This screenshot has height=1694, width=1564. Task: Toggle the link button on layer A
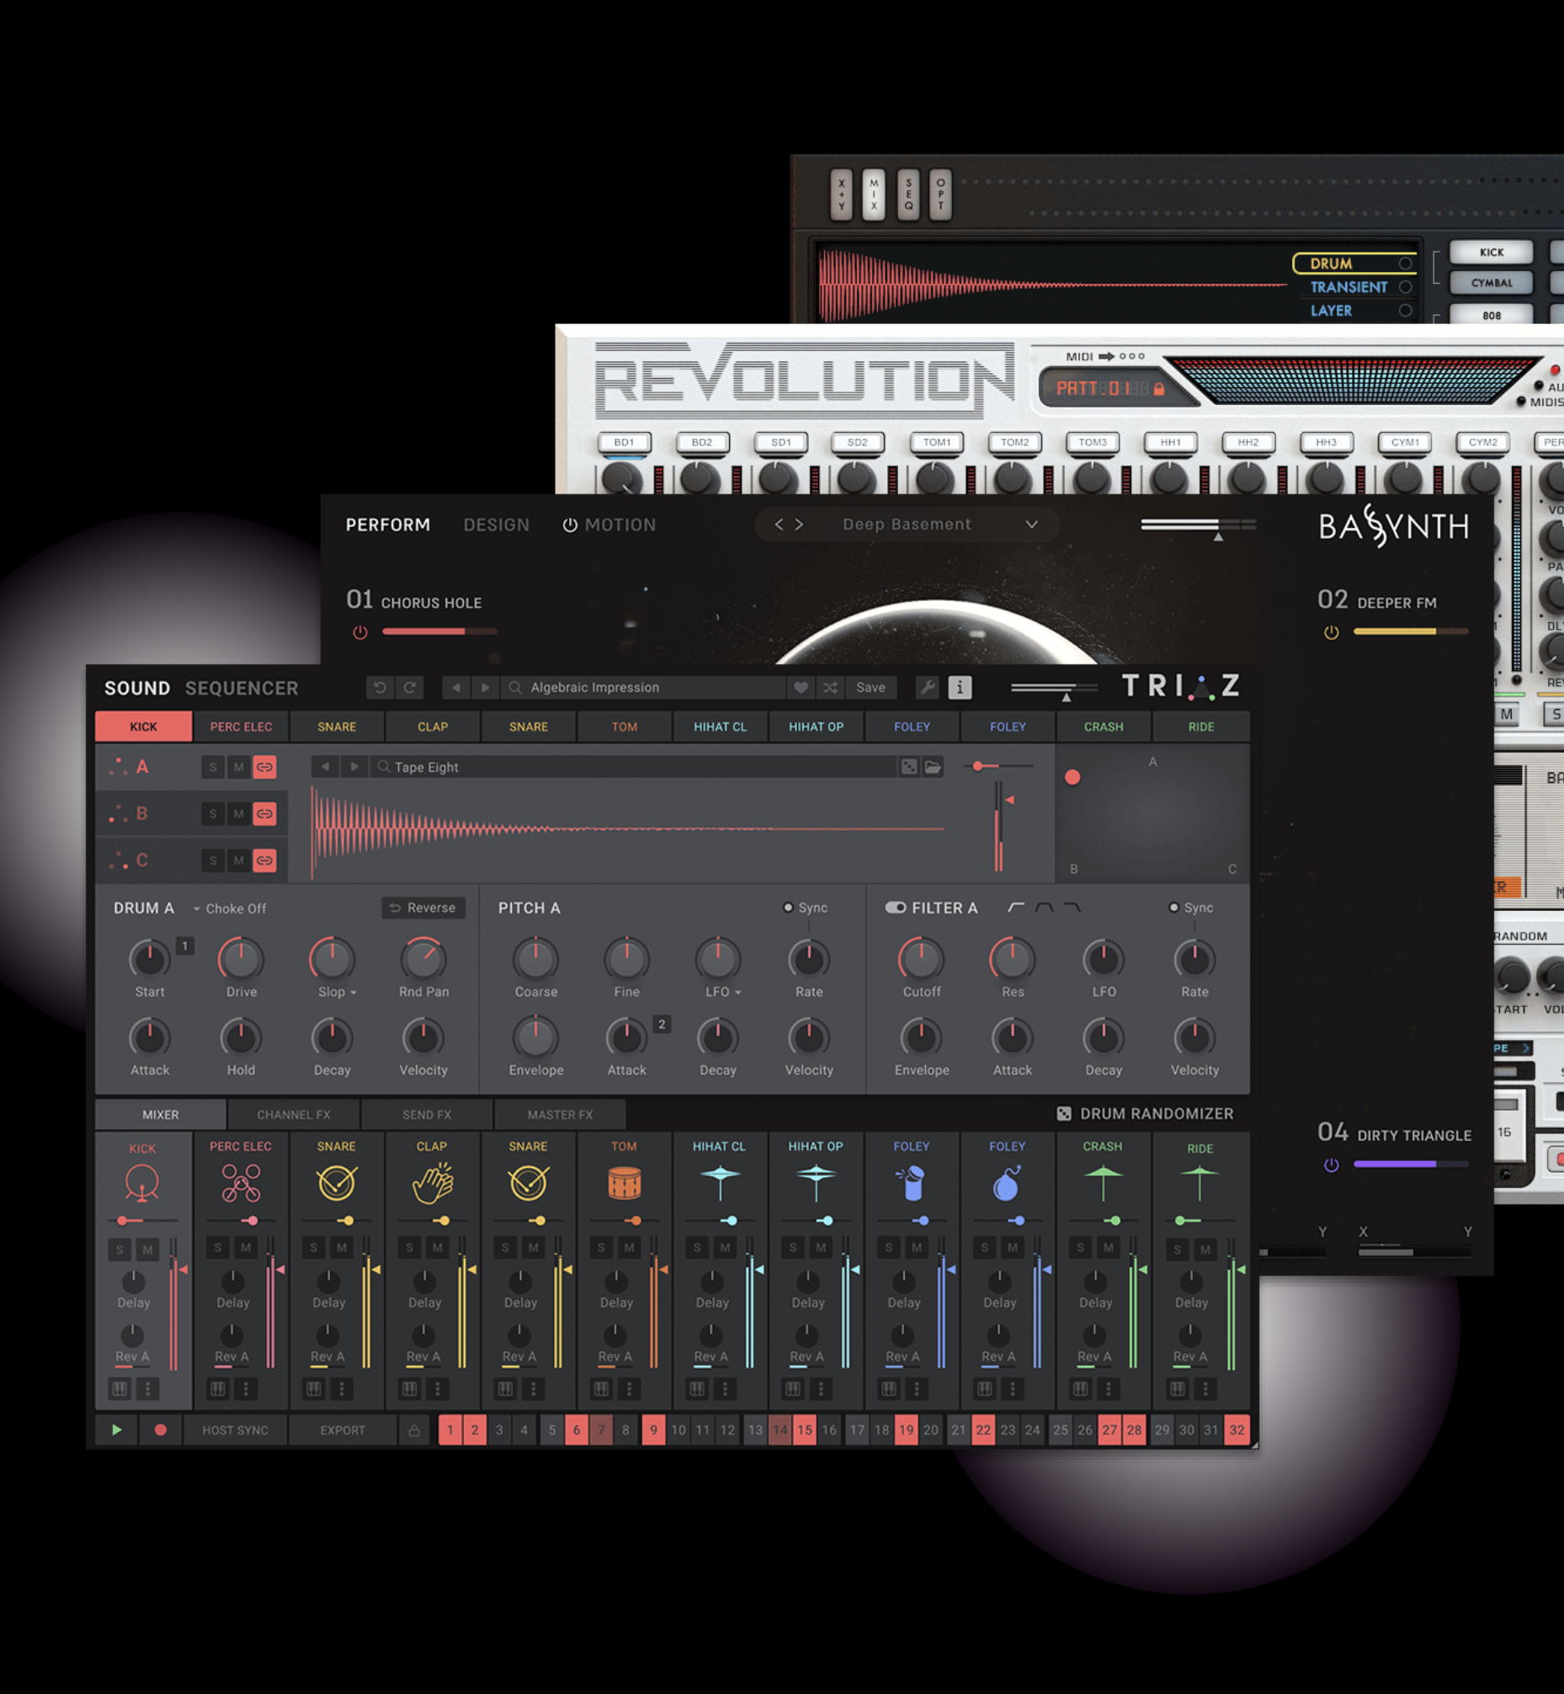pyautogui.click(x=265, y=767)
